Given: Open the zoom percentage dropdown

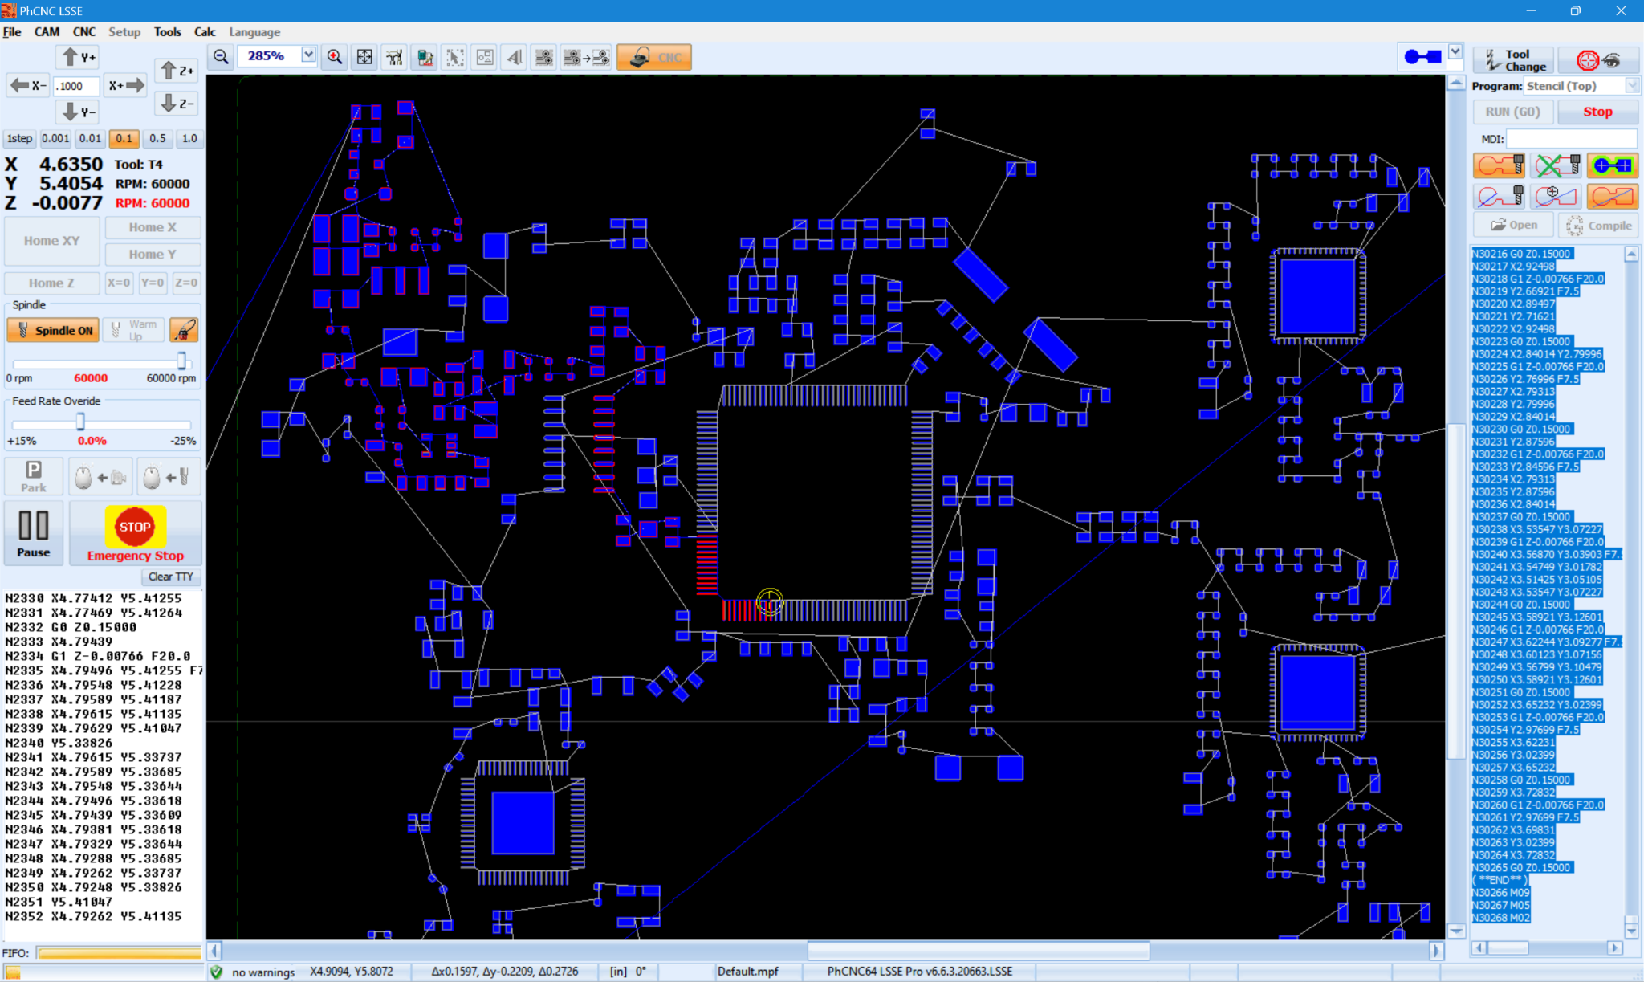Looking at the screenshot, I should (x=308, y=55).
